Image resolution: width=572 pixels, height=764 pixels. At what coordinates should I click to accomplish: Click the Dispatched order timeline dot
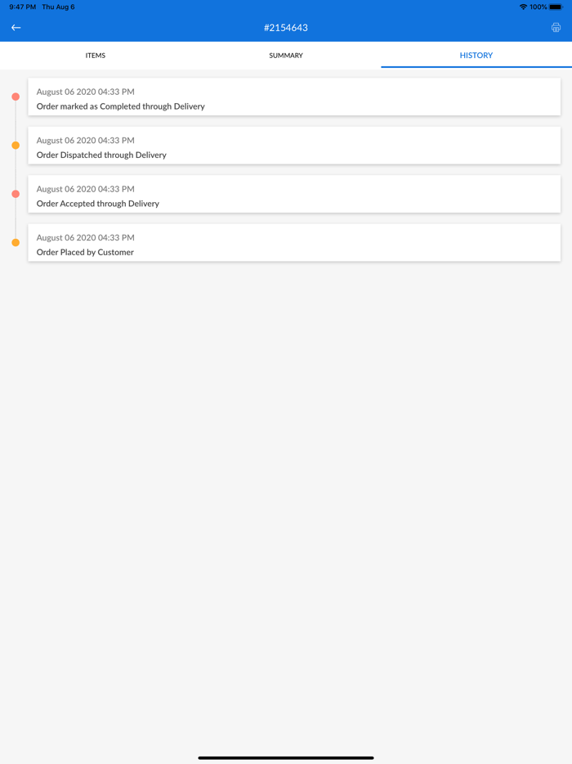coord(16,146)
